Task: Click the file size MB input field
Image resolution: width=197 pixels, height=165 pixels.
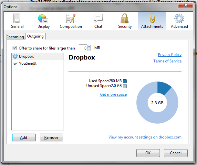Action: [x=83, y=48]
